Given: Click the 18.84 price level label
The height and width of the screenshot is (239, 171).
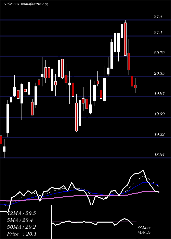Looking at the screenshot, I should [x=159, y=155].
